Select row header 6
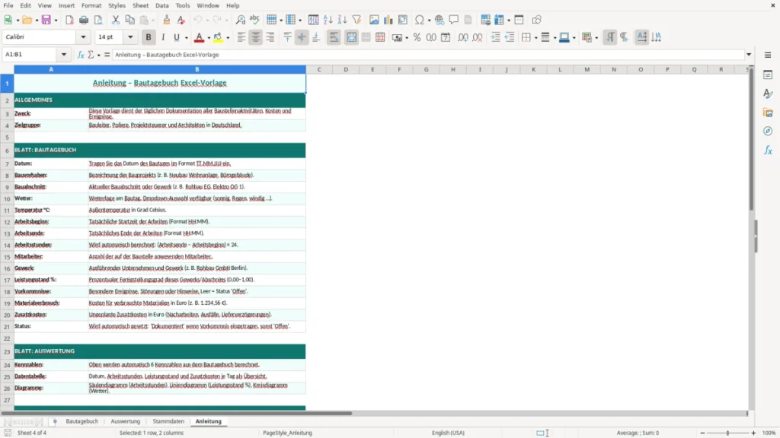This screenshot has height=438, width=780. (x=7, y=150)
